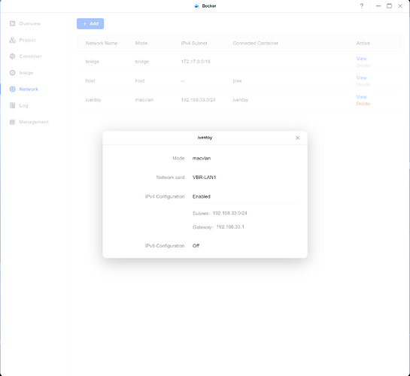Click the Network Name column header
Screen dimensions: 410x376
pyautogui.click(x=102, y=43)
